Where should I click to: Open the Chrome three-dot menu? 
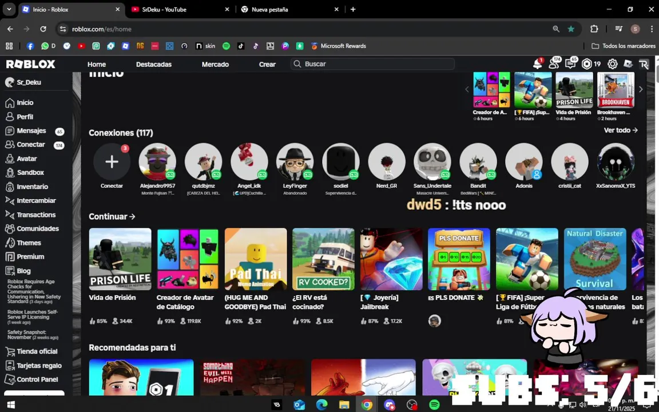(652, 29)
